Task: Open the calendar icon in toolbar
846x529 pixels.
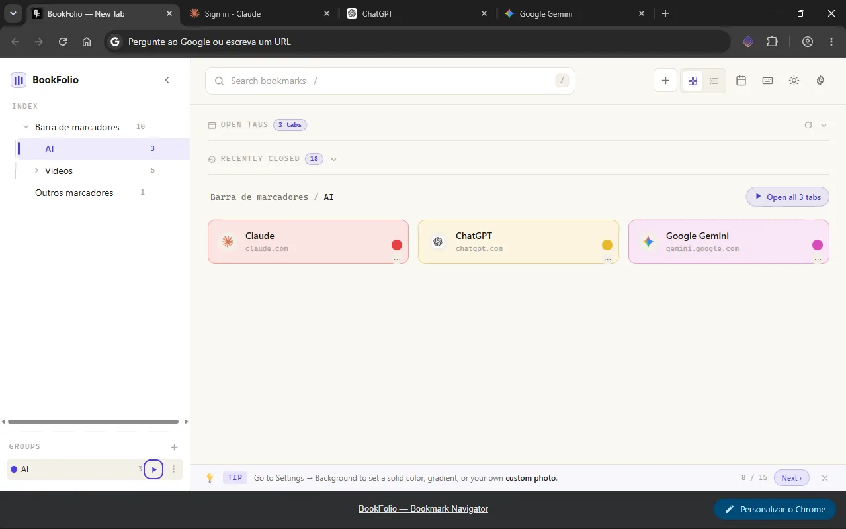Action: 741,81
